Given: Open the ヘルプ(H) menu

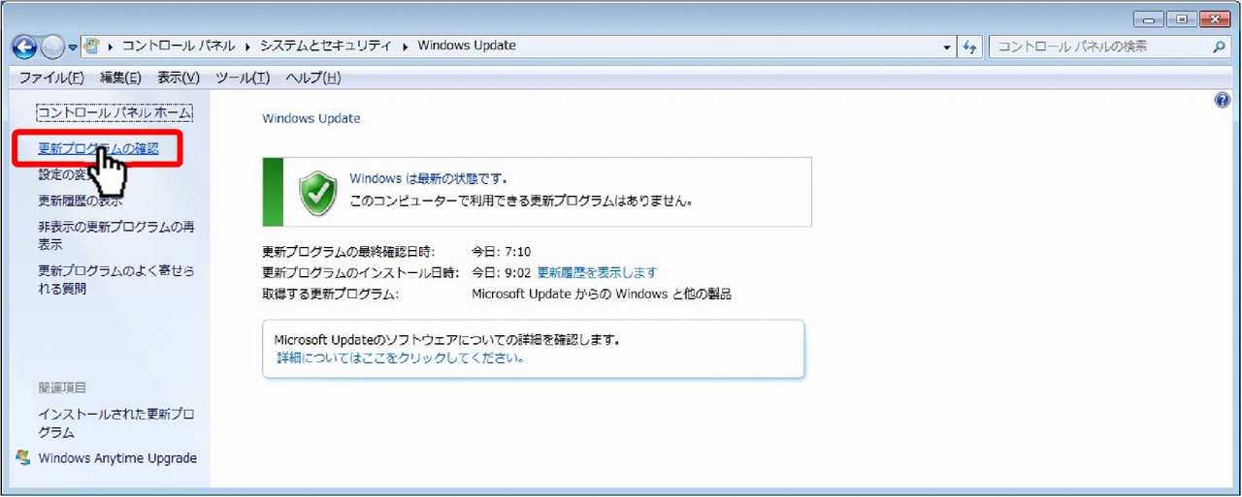Looking at the screenshot, I should pos(313,78).
